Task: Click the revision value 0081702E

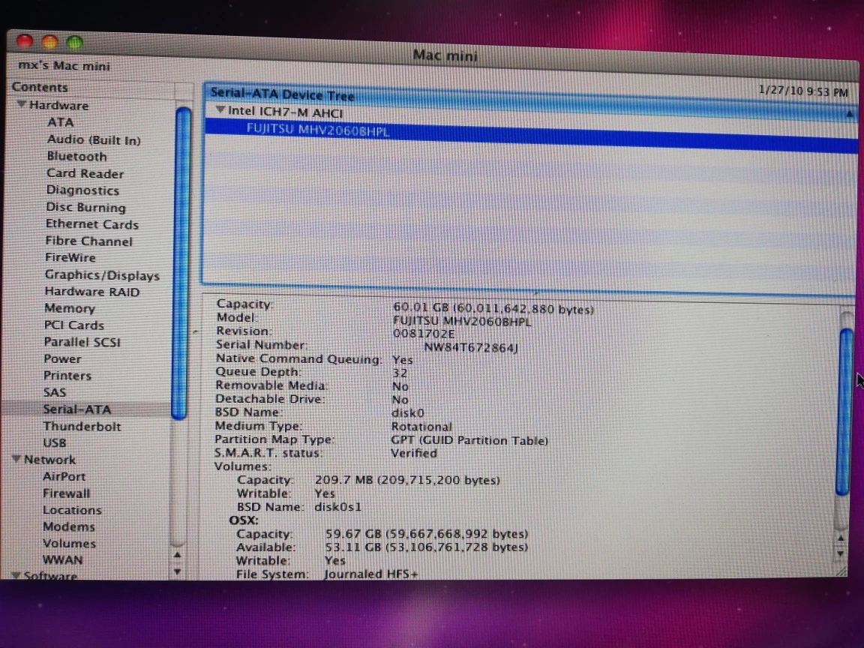Action: click(424, 333)
